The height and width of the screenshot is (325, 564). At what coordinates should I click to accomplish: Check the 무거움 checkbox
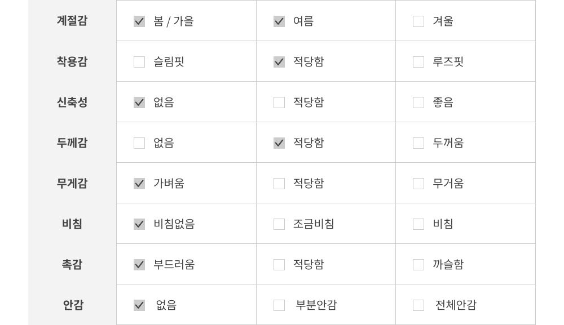pyautogui.click(x=418, y=184)
